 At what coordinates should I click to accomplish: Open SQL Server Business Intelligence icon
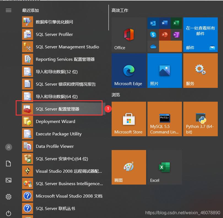pyautogui.click(x=28, y=183)
